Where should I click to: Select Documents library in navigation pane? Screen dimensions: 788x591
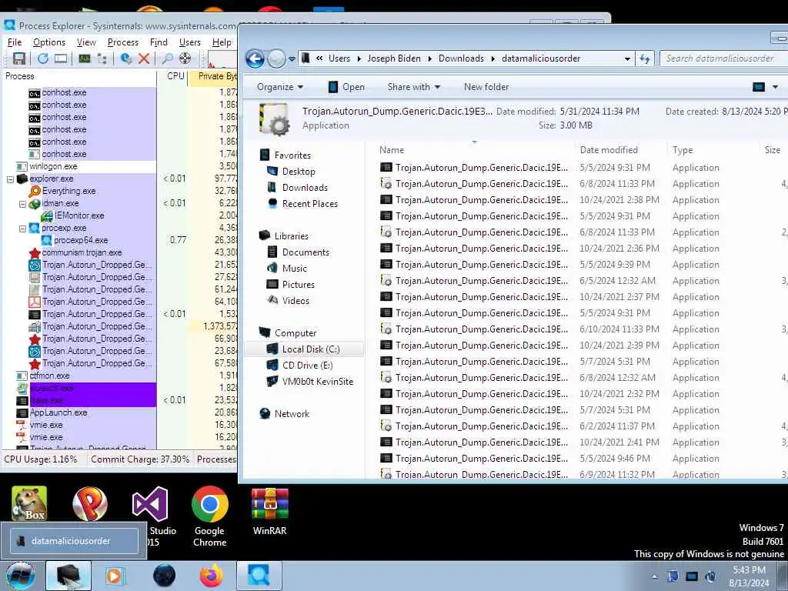[x=306, y=252]
